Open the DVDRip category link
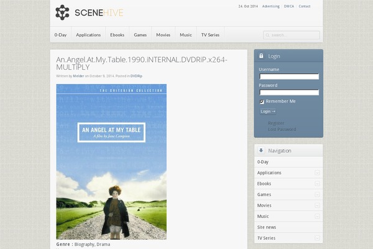 (136, 76)
